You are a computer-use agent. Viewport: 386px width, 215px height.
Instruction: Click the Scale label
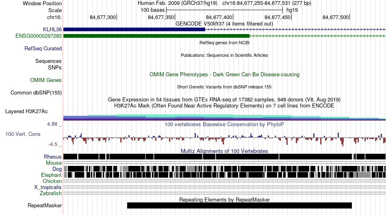55,10
